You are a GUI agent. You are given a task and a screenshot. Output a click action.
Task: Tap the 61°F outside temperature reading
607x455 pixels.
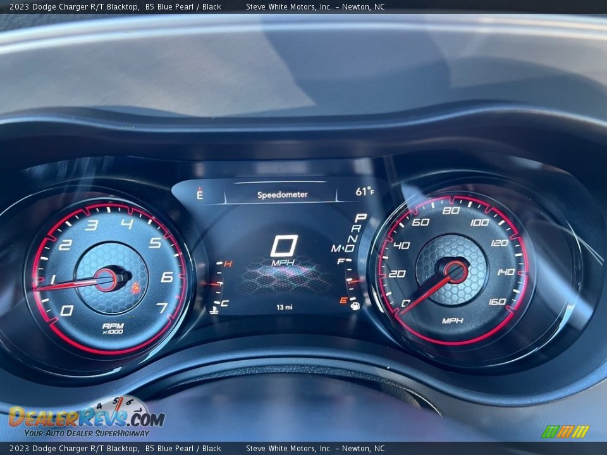[365, 191]
